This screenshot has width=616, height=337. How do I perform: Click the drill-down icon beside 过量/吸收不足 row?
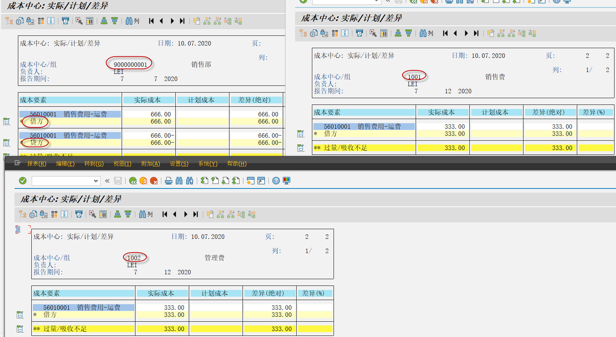pos(20,328)
